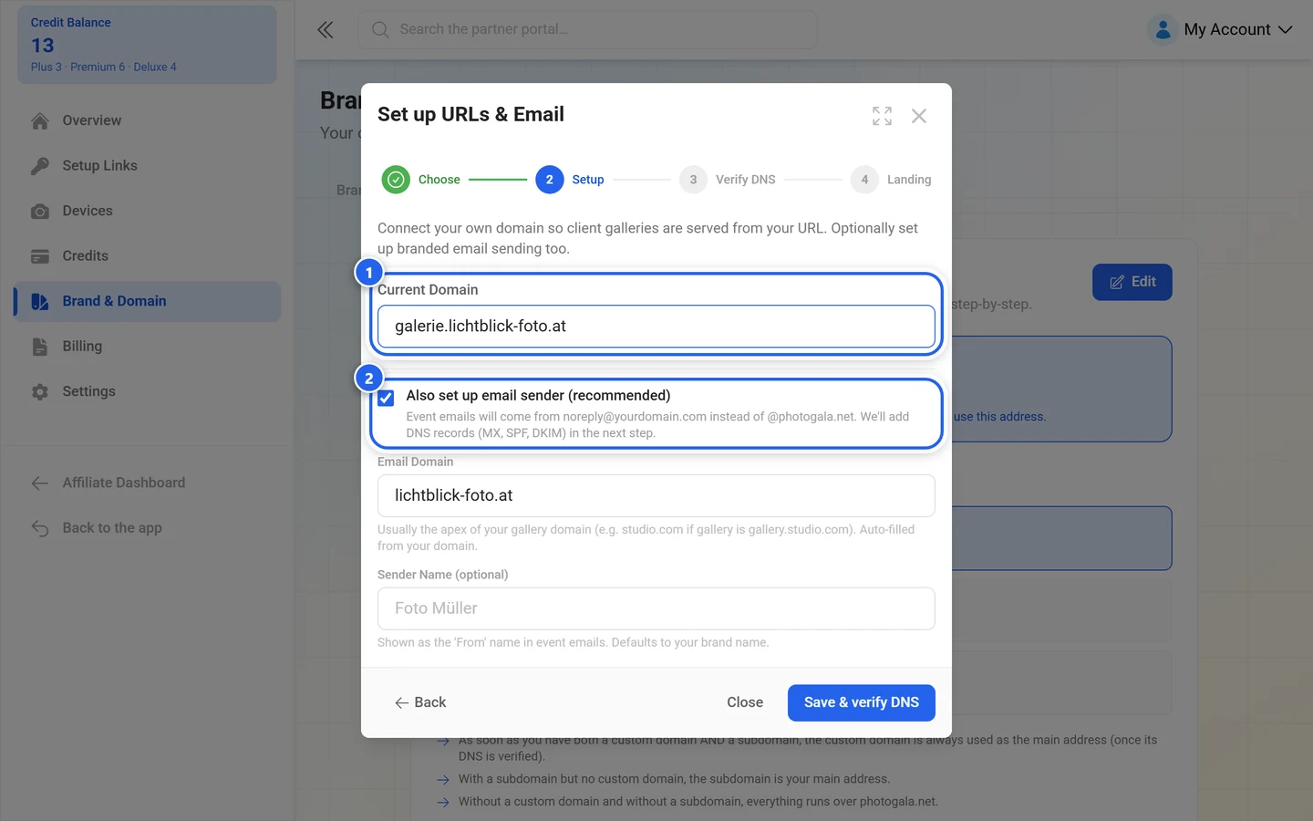Focus the partner portal search box
The height and width of the screenshot is (821, 1313).
tap(588, 30)
